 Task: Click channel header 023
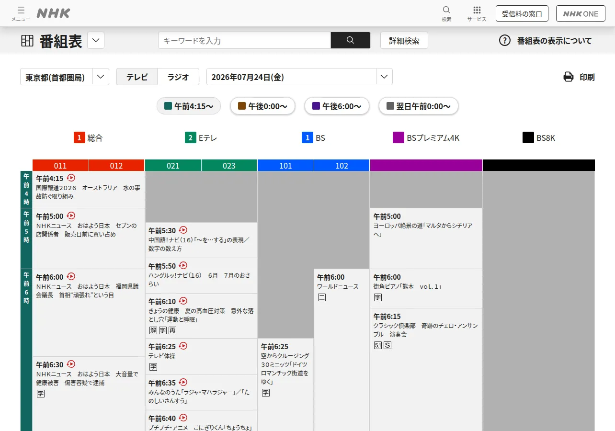click(229, 165)
